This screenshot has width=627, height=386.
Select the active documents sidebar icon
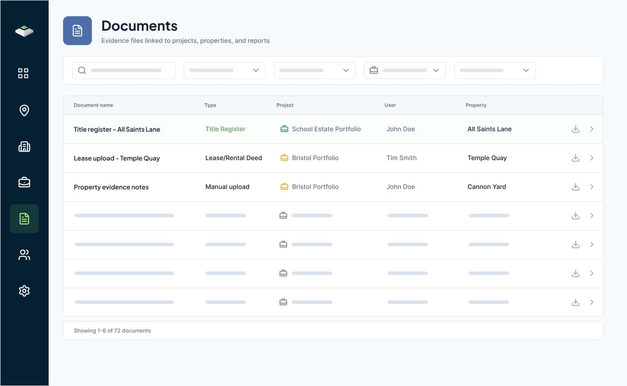[24, 219]
